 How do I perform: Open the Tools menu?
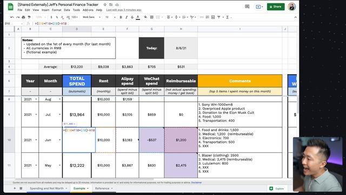[76, 10]
